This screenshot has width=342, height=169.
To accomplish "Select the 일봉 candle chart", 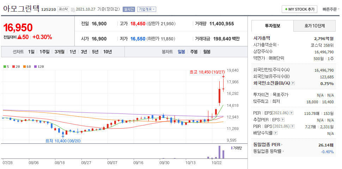I will point(182,52).
